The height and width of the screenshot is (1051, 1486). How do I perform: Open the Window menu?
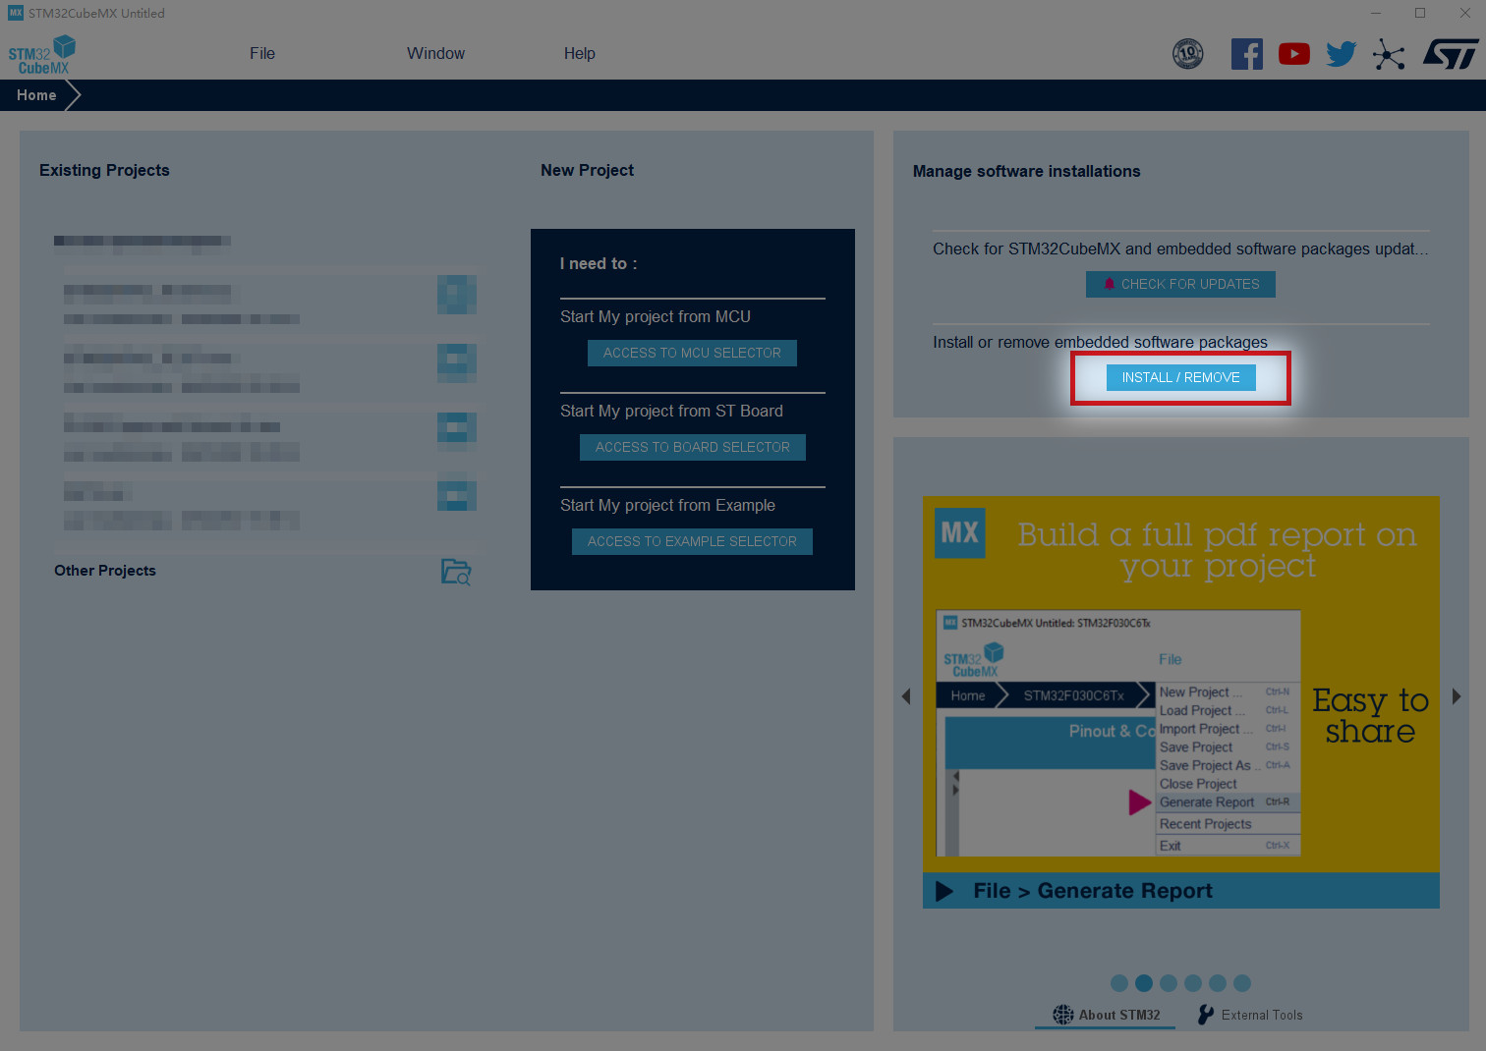(435, 53)
